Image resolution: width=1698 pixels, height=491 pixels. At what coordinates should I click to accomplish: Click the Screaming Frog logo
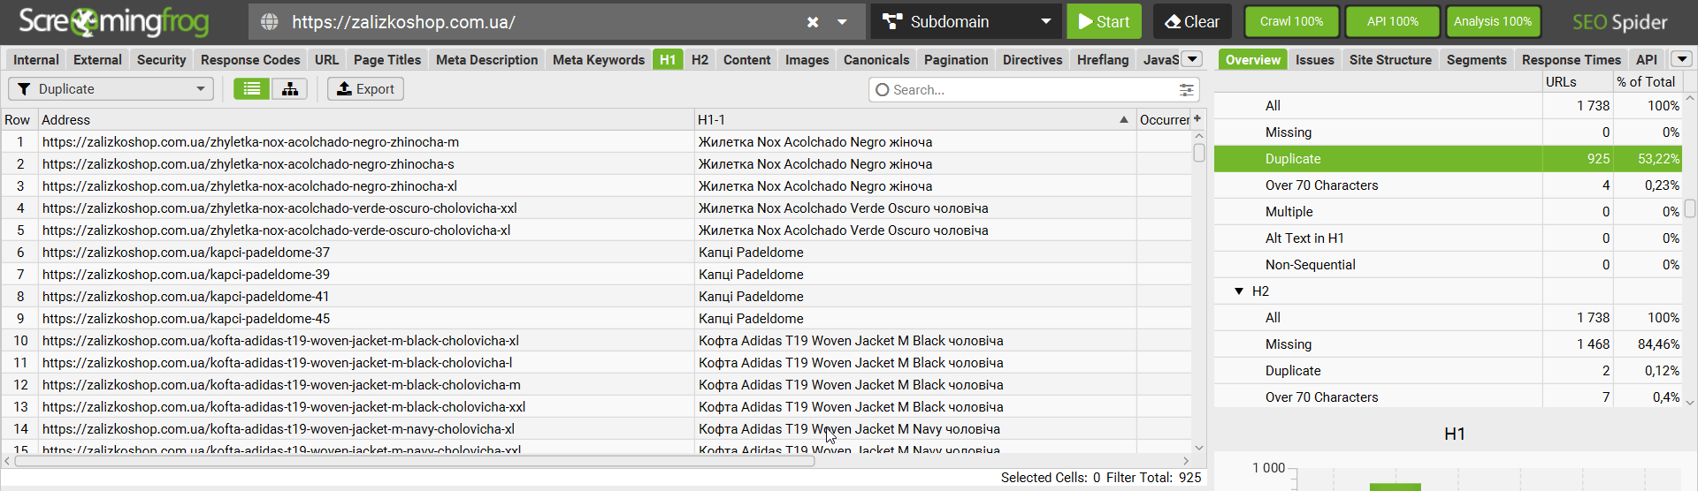coord(113,22)
